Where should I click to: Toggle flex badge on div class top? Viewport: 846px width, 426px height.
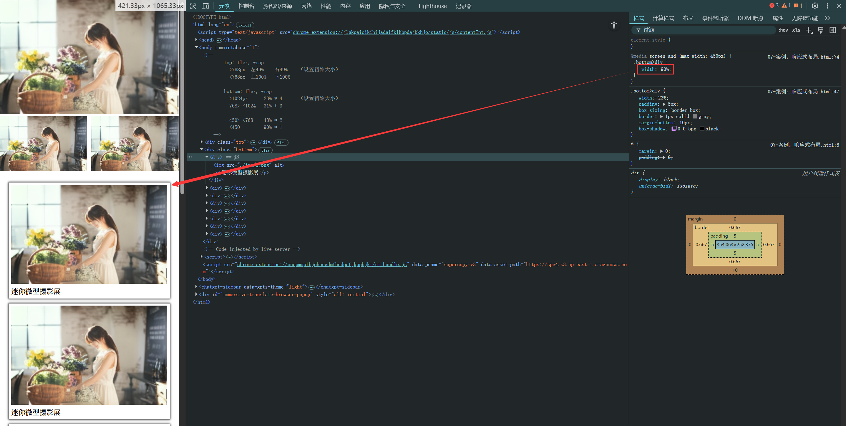coord(281,142)
